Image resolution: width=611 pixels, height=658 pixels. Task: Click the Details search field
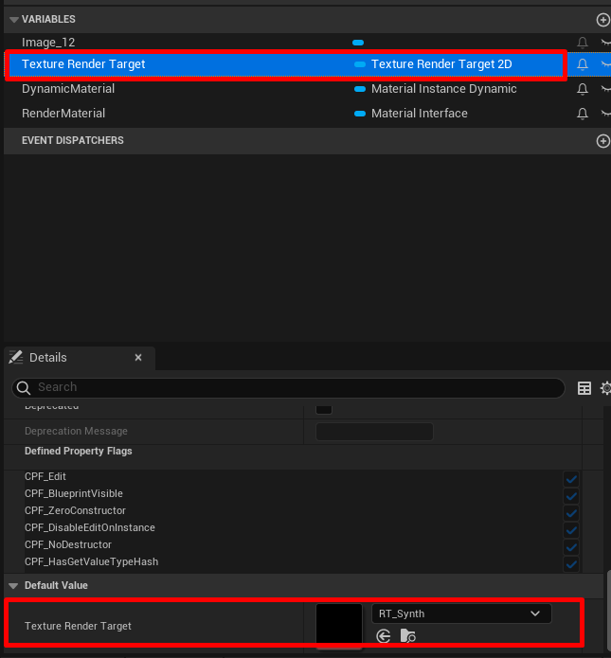click(288, 388)
